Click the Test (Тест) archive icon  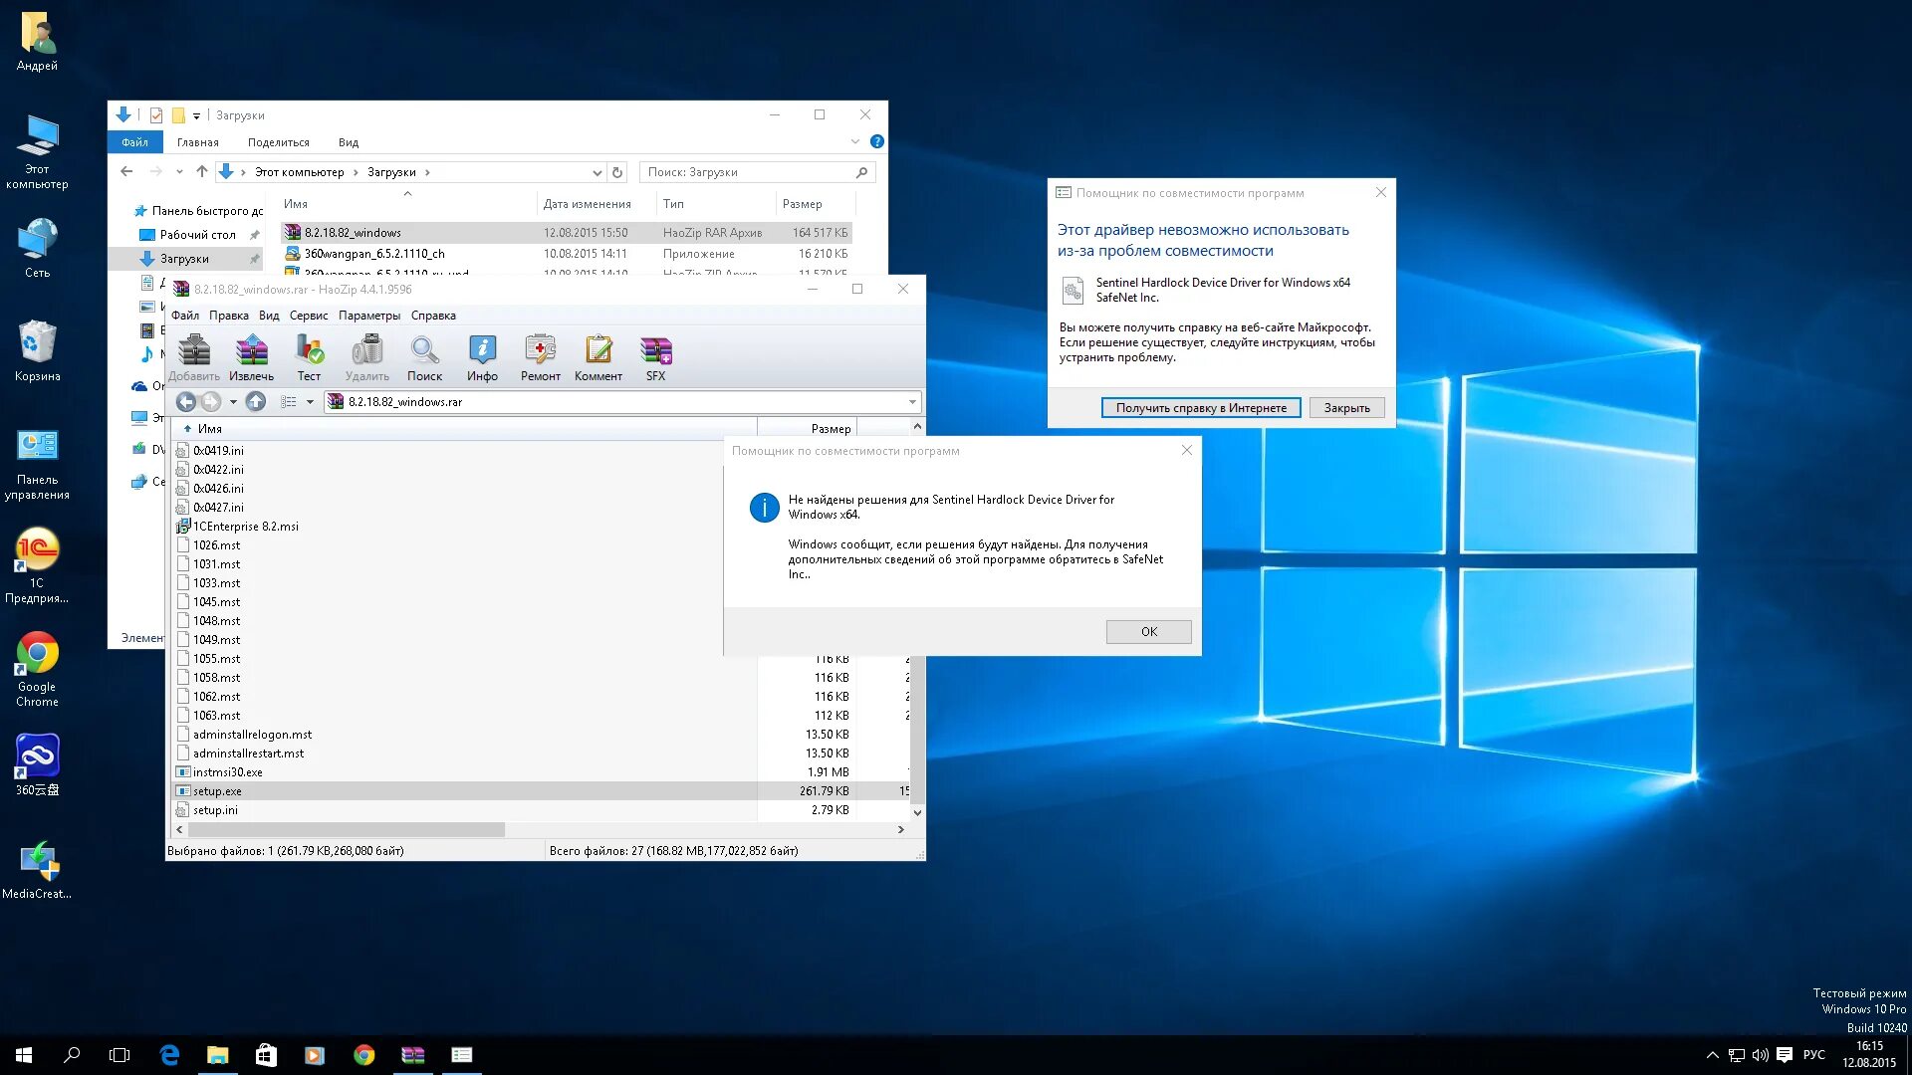(x=309, y=357)
